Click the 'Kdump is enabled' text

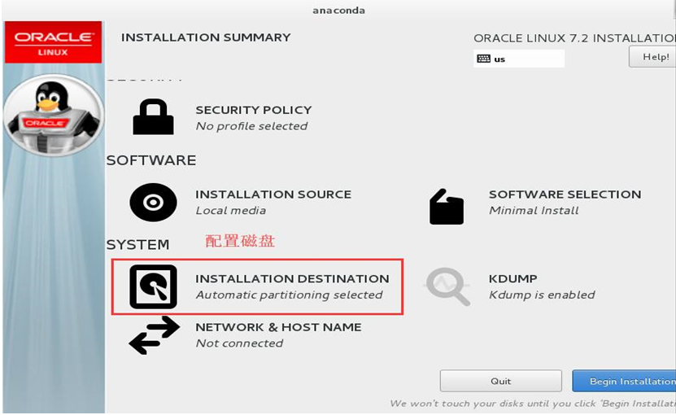(x=542, y=295)
